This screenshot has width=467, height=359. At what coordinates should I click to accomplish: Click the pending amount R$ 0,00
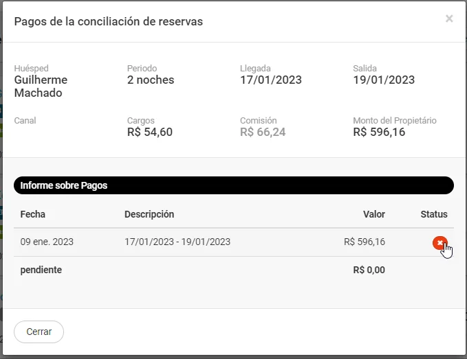point(369,270)
